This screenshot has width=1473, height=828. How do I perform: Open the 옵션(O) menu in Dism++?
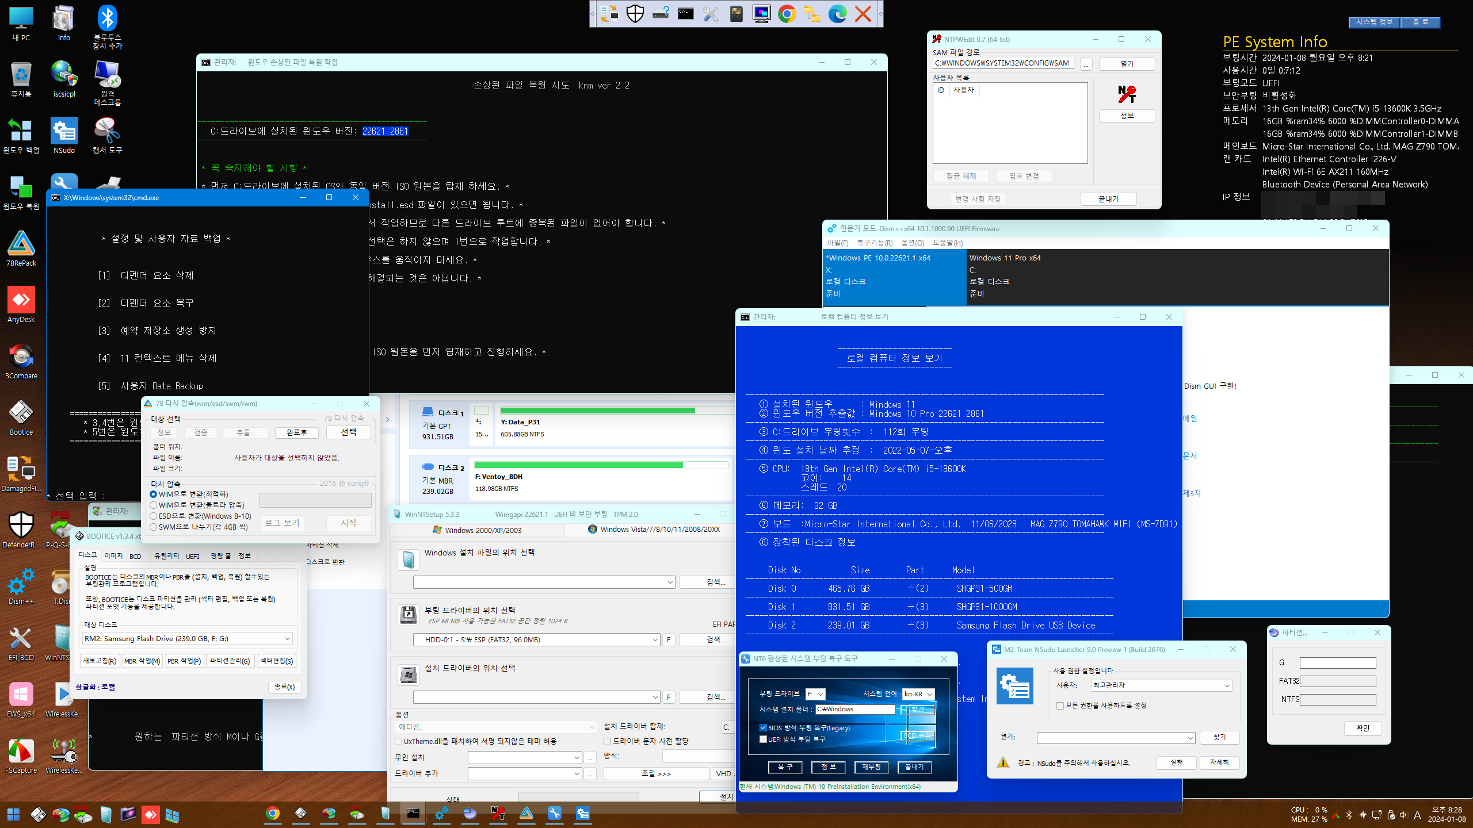click(x=913, y=243)
